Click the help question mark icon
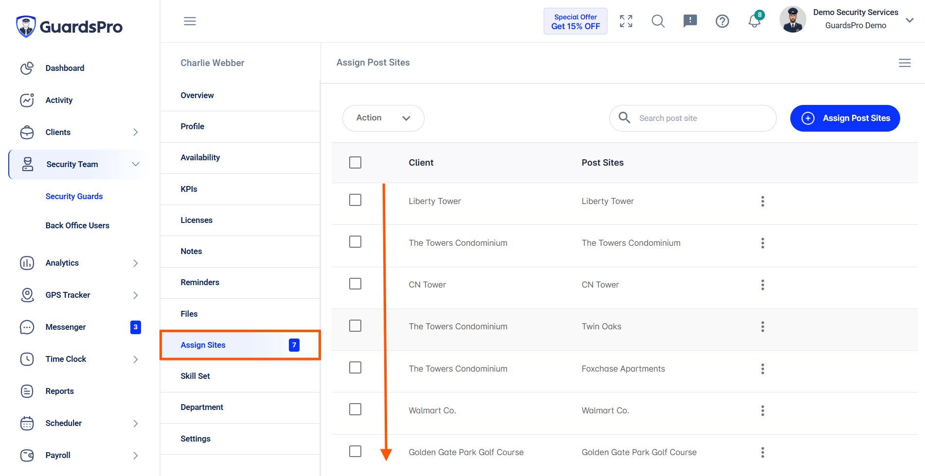This screenshot has width=925, height=476. point(722,21)
